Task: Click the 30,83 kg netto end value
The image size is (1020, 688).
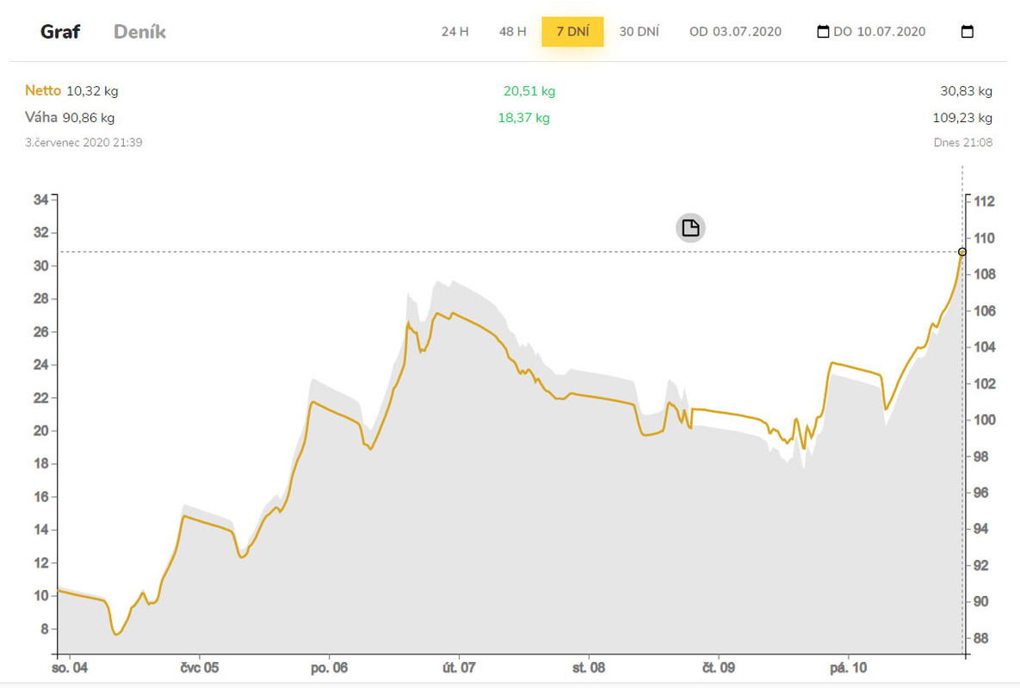Action: 966,91
